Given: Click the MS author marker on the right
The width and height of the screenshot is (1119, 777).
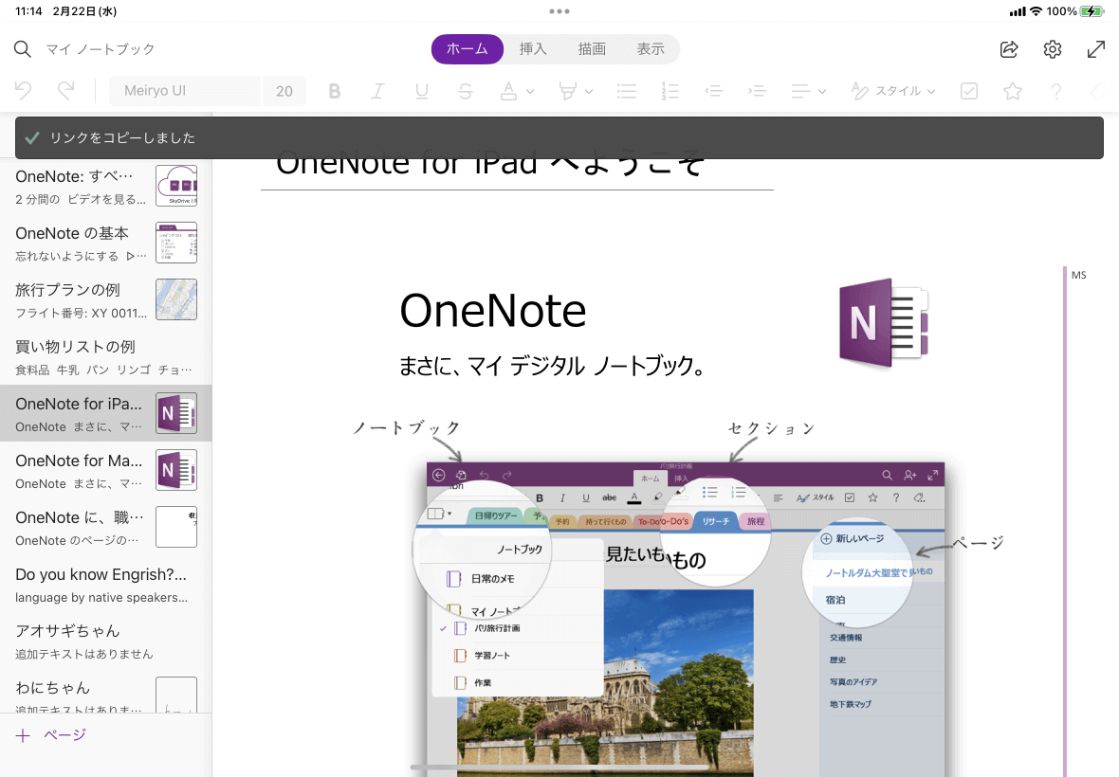Looking at the screenshot, I should tap(1078, 275).
